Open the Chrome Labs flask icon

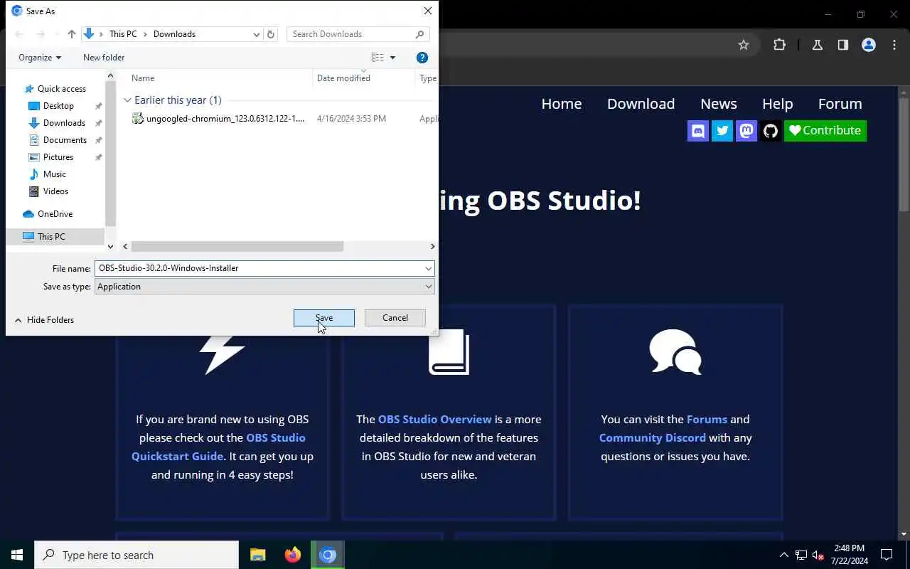[818, 45]
